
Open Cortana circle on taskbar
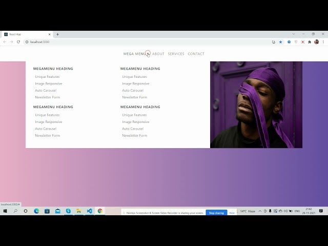point(26,211)
